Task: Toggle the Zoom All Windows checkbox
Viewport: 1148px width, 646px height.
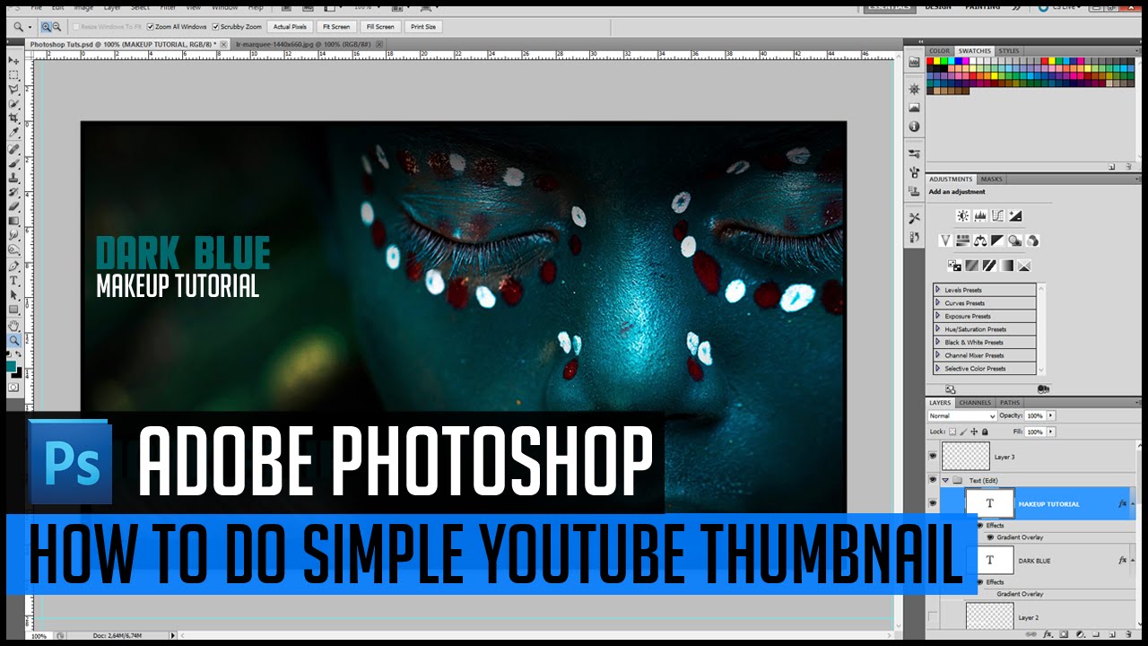Action: (x=150, y=27)
